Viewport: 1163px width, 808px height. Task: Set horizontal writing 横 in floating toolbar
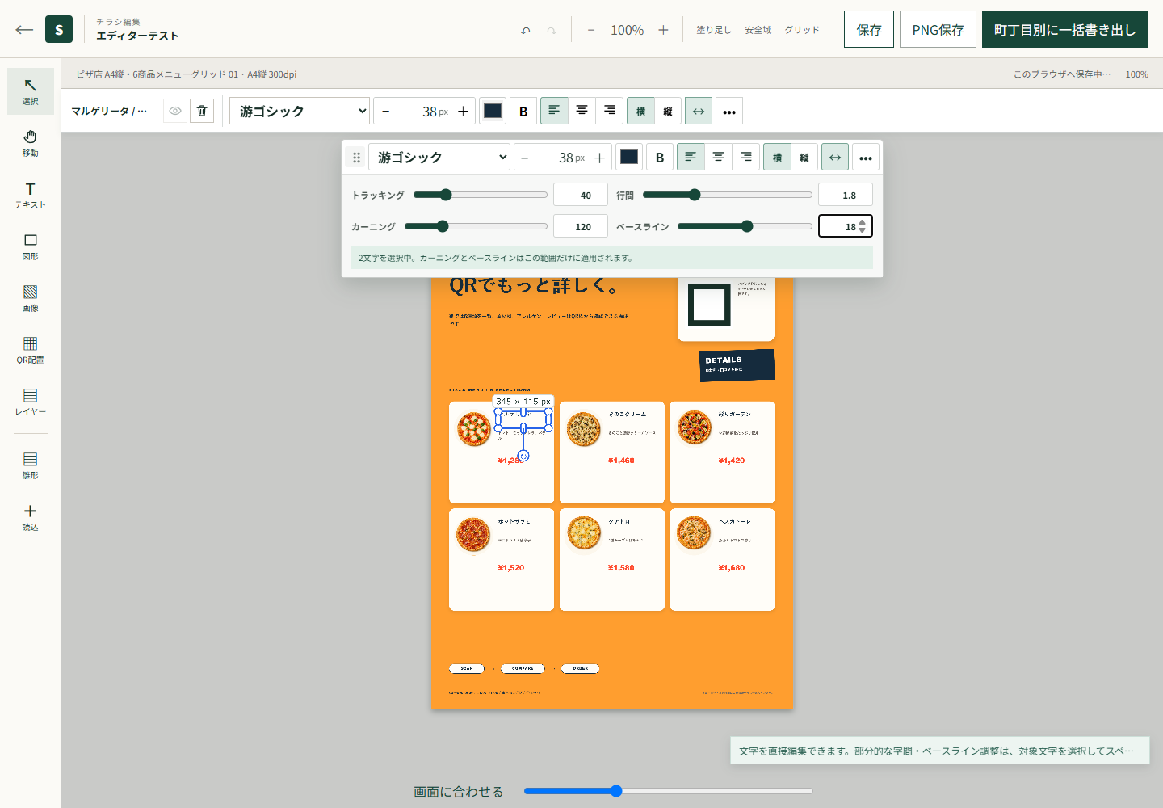pos(777,158)
